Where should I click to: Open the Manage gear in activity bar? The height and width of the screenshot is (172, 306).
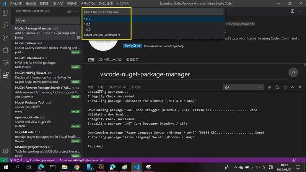[5, 151]
